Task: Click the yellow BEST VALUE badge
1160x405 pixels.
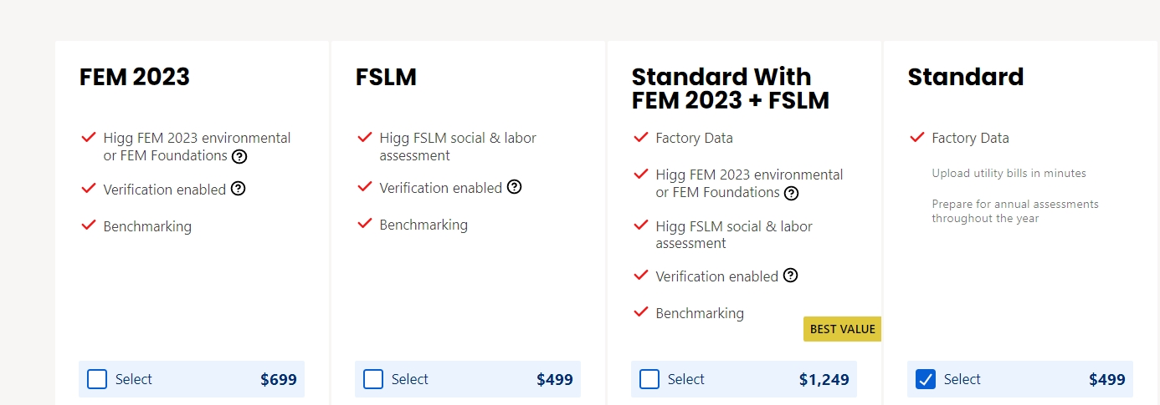Action: [842, 329]
